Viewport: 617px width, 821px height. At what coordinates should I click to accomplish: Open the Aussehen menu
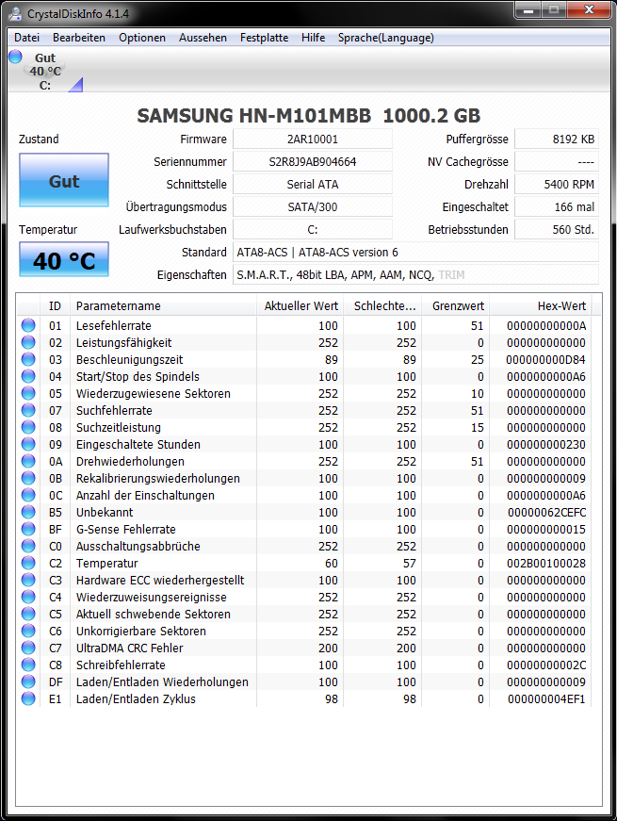pos(203,38)
